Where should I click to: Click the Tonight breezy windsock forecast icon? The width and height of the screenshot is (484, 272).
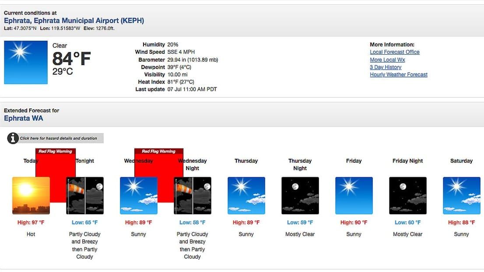(85, 195)
